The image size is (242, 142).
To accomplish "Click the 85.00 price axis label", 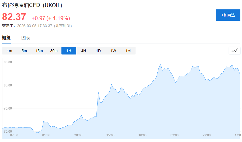I will [x=8, y=62].
